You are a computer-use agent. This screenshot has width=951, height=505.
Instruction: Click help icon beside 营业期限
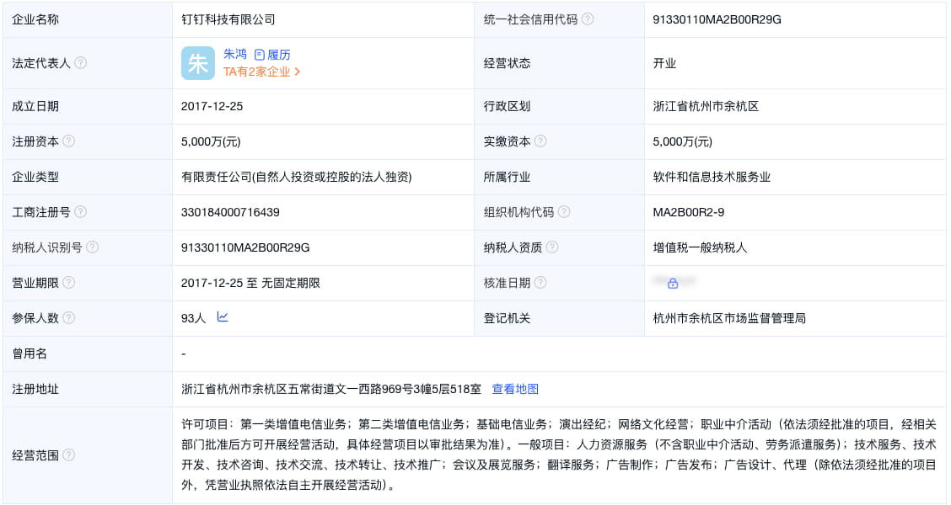coord(68,283)
